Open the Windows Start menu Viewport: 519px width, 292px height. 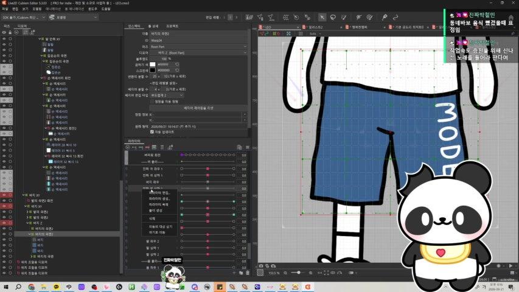click(5, 287)
